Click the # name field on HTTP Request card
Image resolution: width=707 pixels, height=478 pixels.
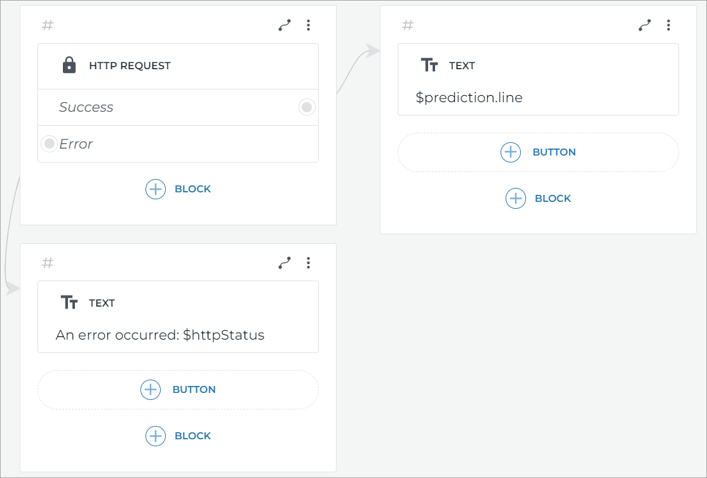[48, 25]
